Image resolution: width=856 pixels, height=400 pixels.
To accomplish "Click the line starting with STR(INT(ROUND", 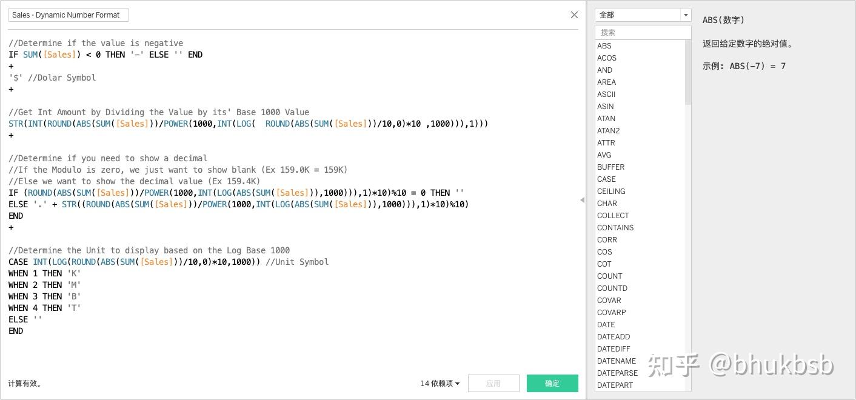I will [x=249, y=124].
